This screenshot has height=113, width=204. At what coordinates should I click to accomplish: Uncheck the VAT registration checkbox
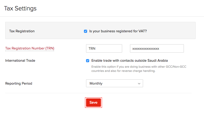86,31
